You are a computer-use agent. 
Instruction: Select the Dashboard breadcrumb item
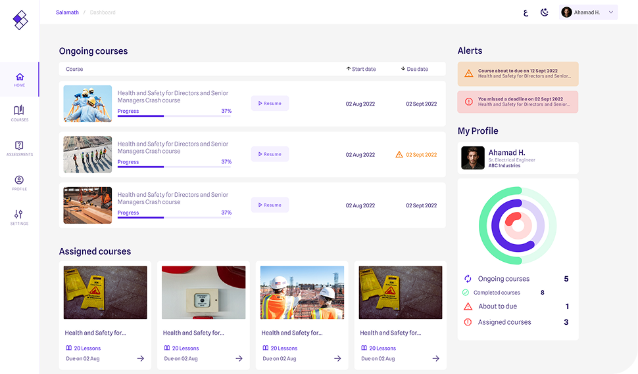click(103, 12)
